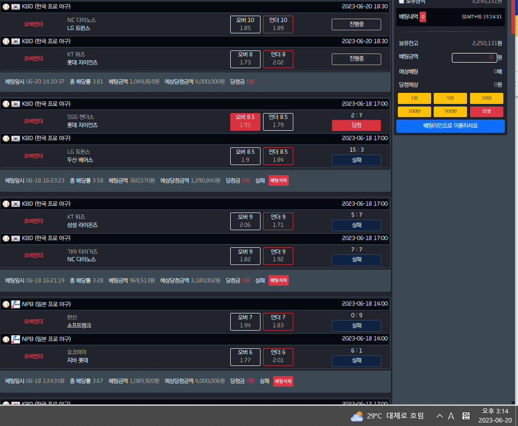
Task: Toggle the Korean 한 IME indicator
Action: tap(466, 416)
